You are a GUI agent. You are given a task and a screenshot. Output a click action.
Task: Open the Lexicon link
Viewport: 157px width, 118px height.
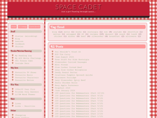point(19,41)
